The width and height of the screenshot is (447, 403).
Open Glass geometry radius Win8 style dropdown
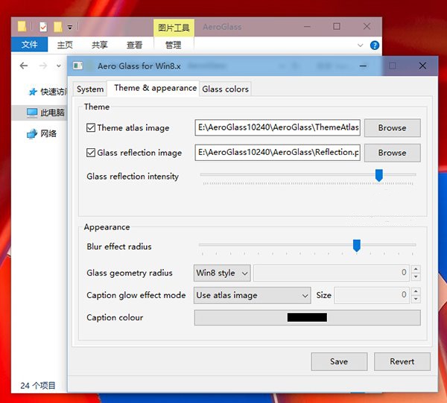(x=222, y=273)
